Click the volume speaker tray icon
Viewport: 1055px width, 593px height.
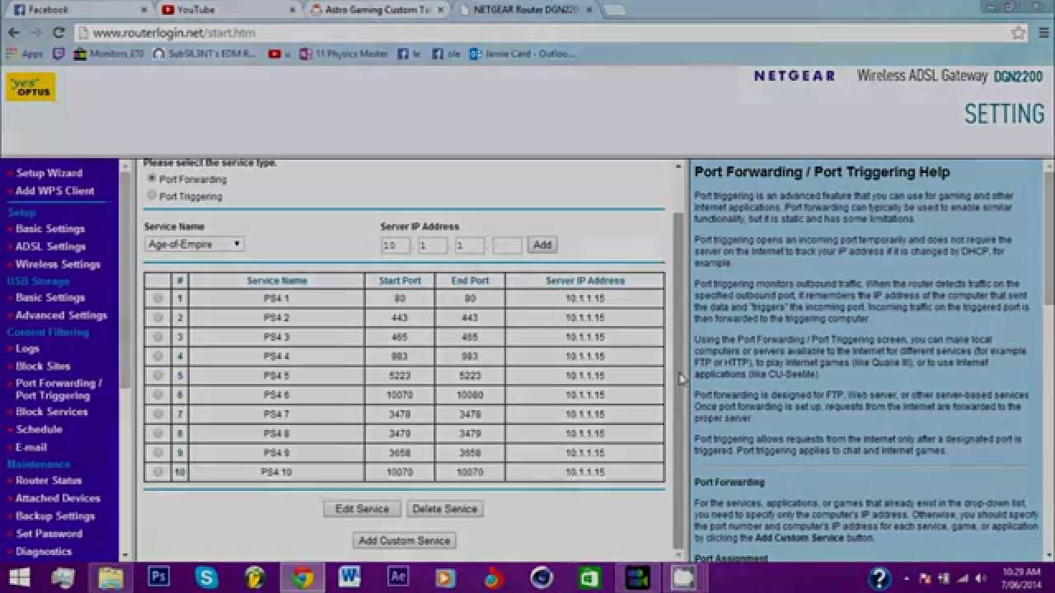(982, 578)
